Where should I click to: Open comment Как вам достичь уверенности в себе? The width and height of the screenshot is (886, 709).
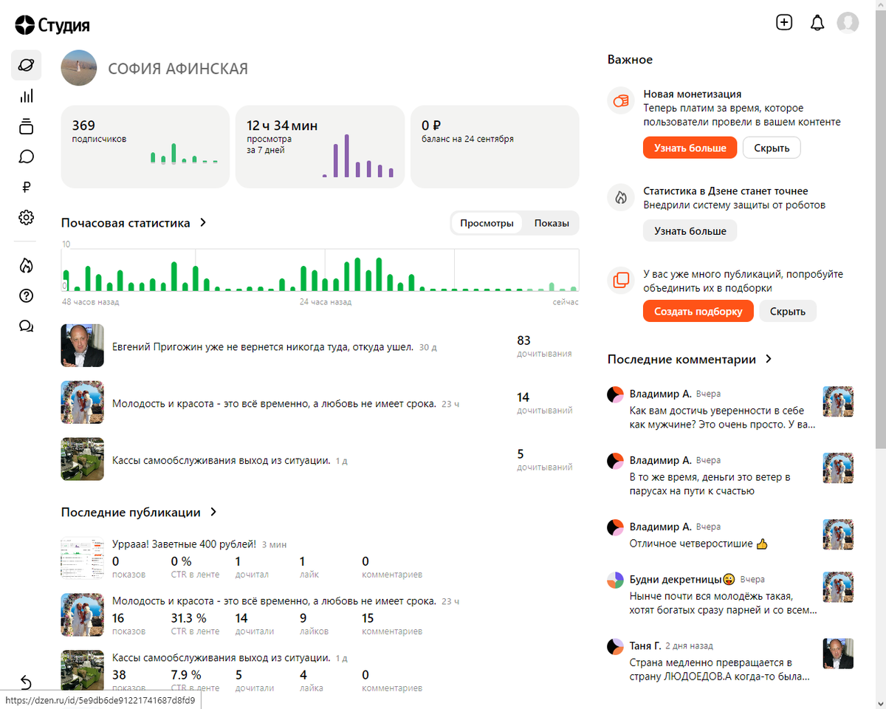(x=722, y=417)
